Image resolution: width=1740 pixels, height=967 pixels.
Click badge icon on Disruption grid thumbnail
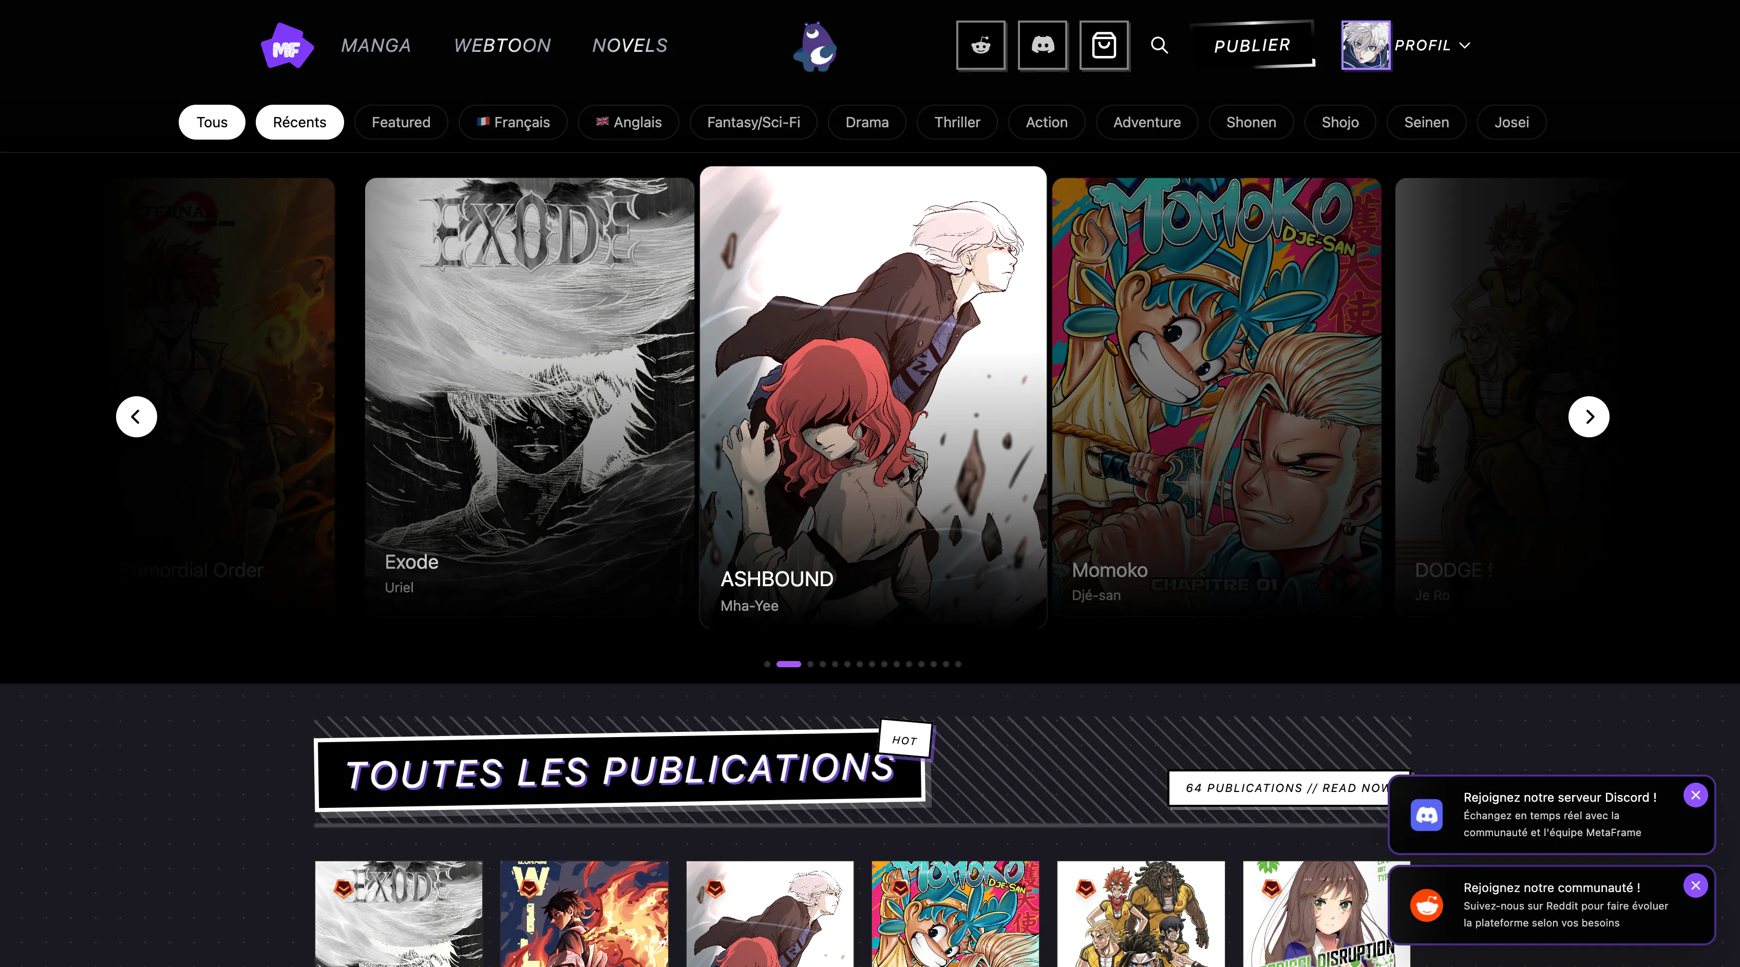1271,888
